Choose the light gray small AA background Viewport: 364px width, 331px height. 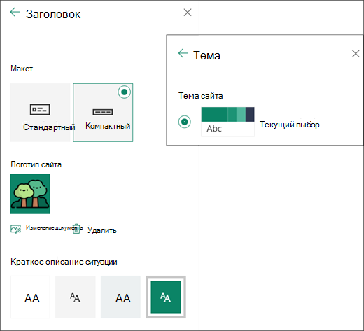coord(76,297)
